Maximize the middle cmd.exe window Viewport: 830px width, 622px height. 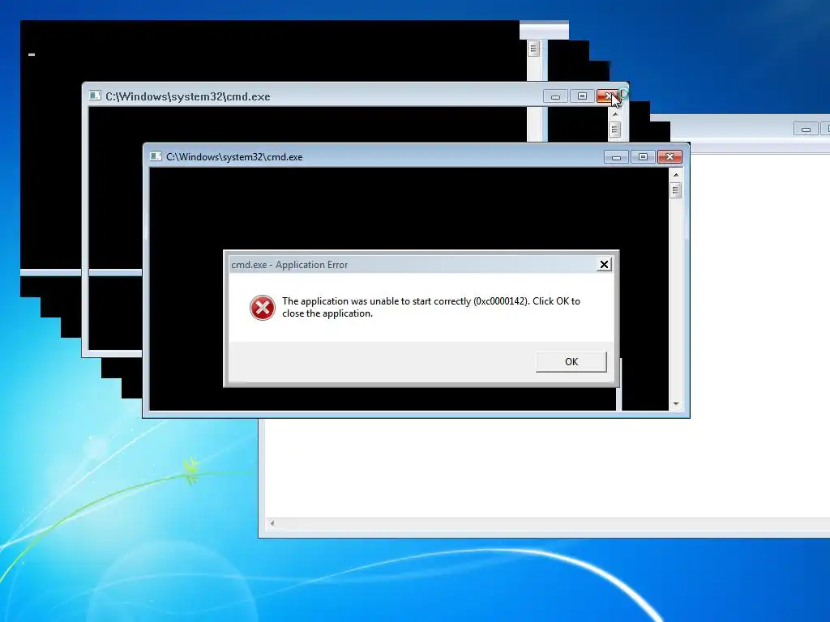coord(582,96)
